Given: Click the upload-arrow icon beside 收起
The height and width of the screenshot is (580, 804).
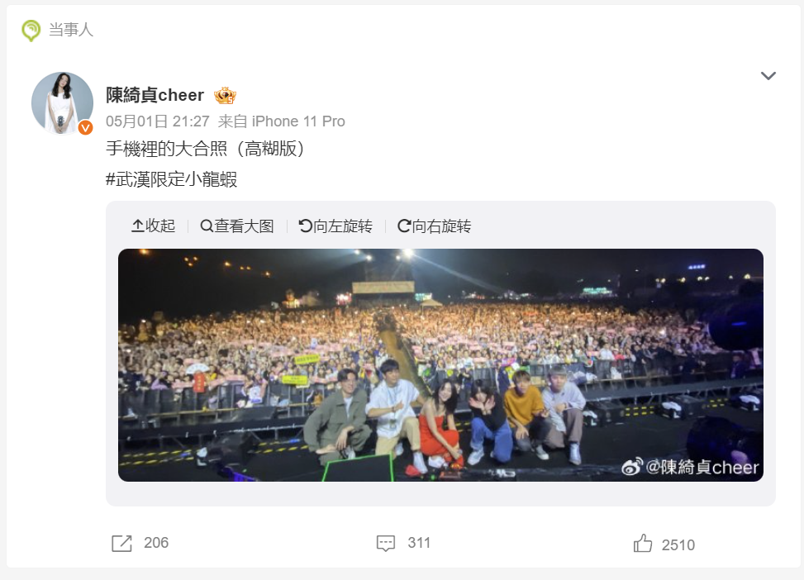Looking at the screenshot, I should (x=137, y=226).
